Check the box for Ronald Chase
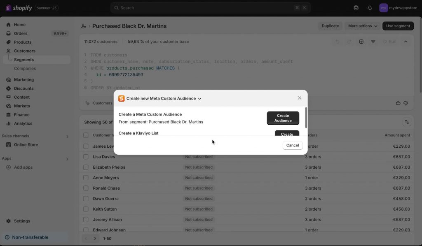This screenshot has width=422, height=246. (x=86, y=188)
